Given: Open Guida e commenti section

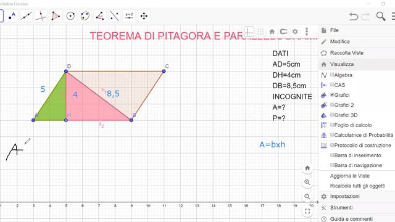Looking at the screenshot, I should (357, 219).
